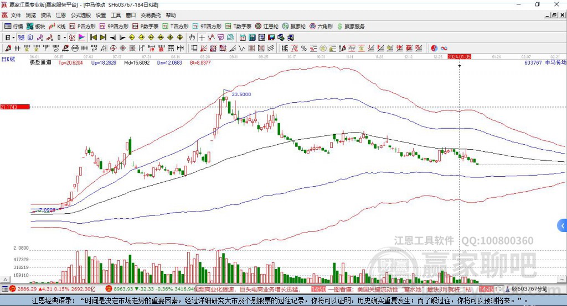Select the percent % line tool

point(304,49)
